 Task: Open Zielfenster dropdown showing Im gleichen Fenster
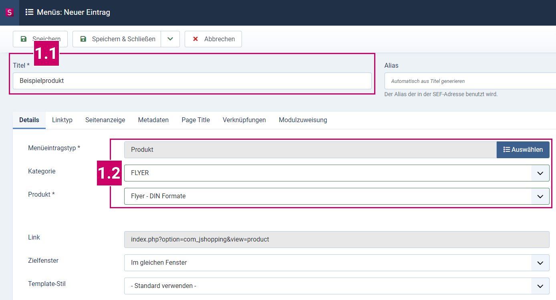(x=337, y=263)
